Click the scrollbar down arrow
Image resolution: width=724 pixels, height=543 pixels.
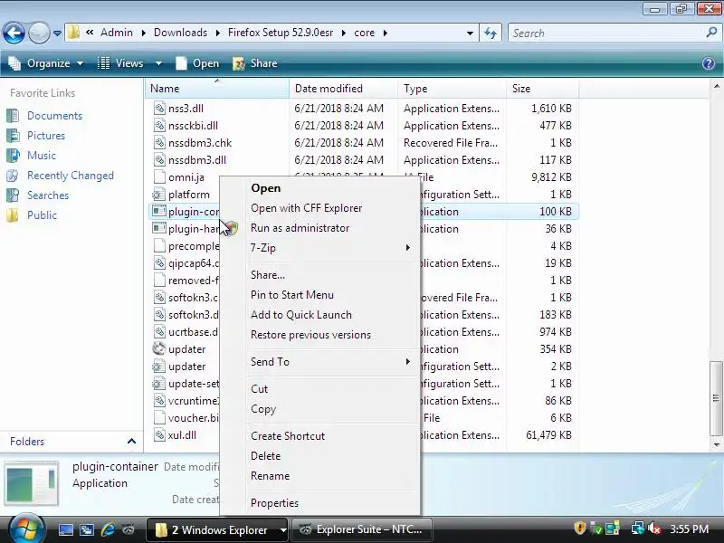716,444
